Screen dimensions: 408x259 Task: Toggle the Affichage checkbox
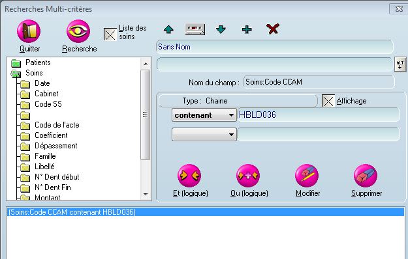point(328,101)
